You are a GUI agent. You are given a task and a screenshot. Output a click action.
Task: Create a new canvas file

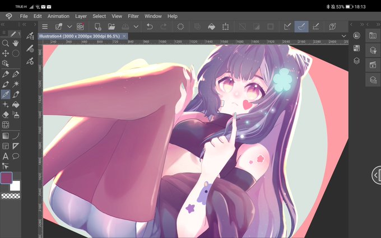[97, 26]
